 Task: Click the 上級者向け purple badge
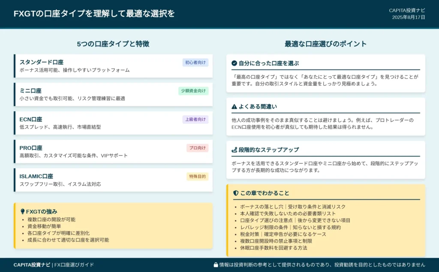coord(195,119)
